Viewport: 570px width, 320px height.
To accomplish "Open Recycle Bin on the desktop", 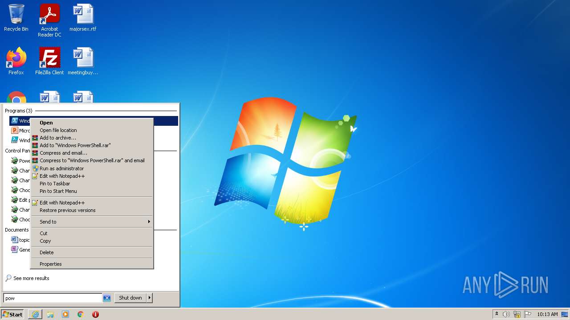I will [16, 18].
